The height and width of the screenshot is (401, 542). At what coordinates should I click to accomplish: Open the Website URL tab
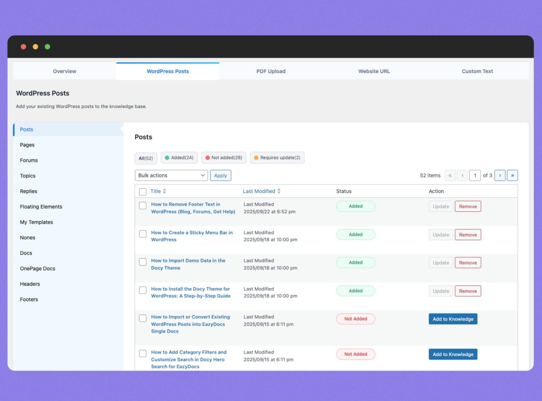point(374,71)
